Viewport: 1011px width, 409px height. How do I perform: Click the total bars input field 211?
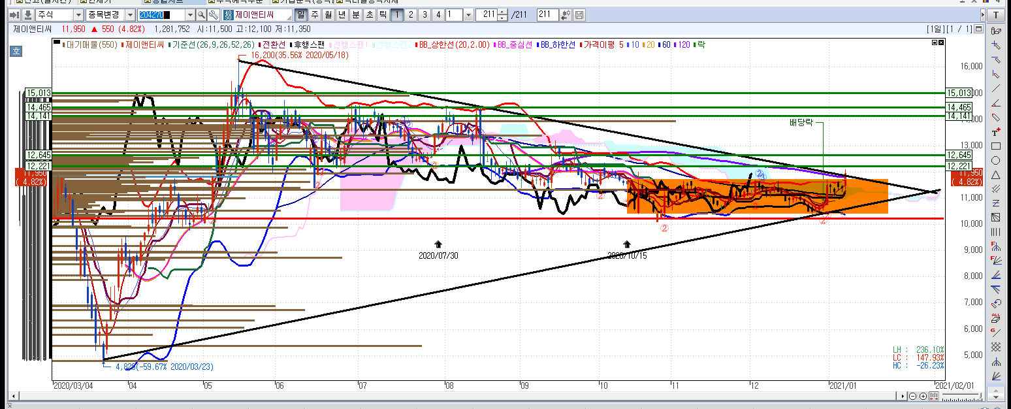[548, 14]
